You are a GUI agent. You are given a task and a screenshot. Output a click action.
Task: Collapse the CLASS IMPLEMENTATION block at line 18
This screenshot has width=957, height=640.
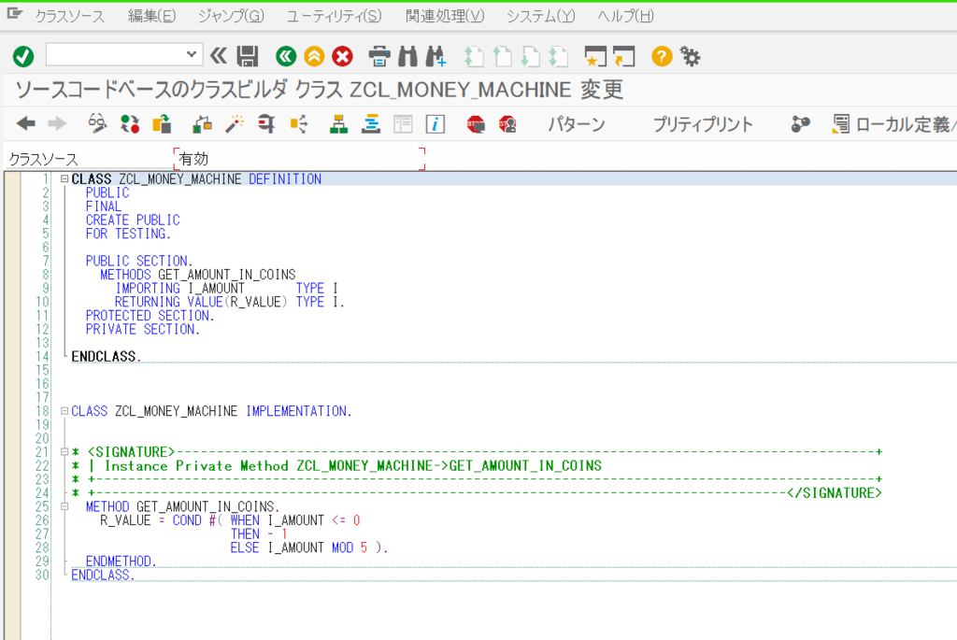click(x=64, y=411)
